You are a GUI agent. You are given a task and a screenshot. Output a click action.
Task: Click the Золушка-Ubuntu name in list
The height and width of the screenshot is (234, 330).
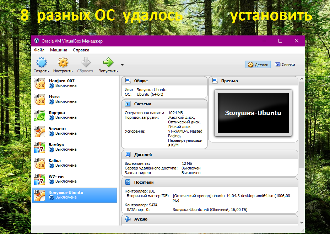pos(66,193)
